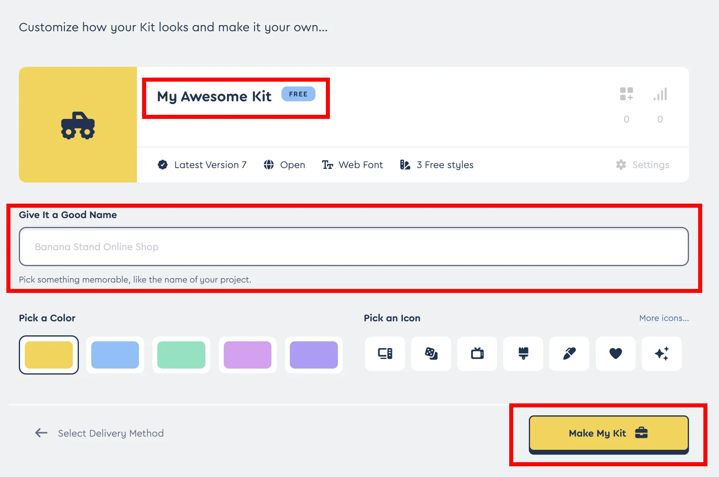Select the paint brush icon
Image resolution: width=719 pixels, height=477 pixels.
pyautogui.click(x=523, y=354)
